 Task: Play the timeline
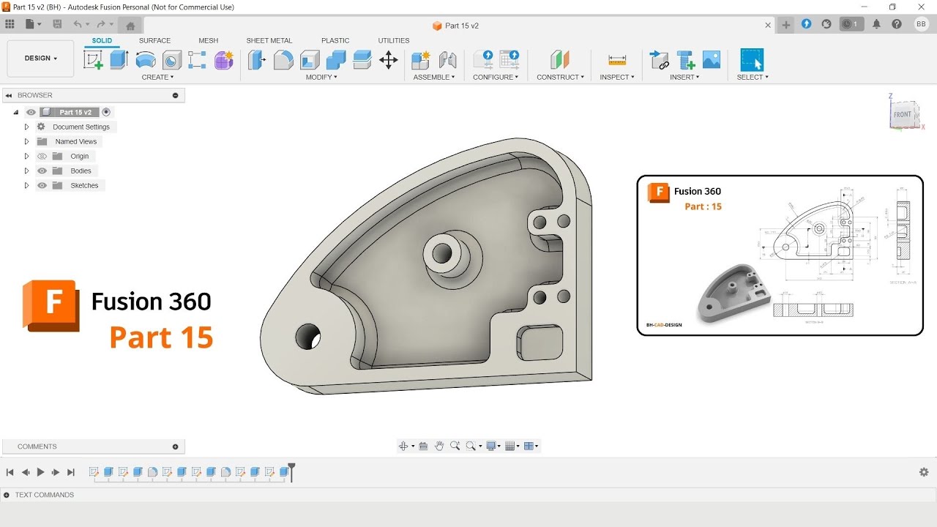40,472
